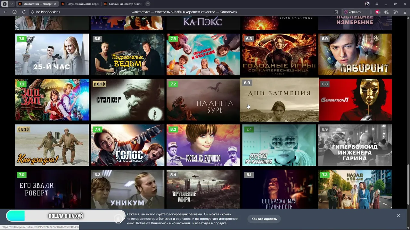The width and height of the screenshot is (410, 230).
Task: Open the profile avatar in title bar
Action: tap(367, 4)
